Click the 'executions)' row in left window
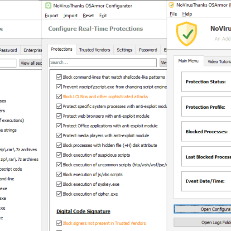 (12, 120)
